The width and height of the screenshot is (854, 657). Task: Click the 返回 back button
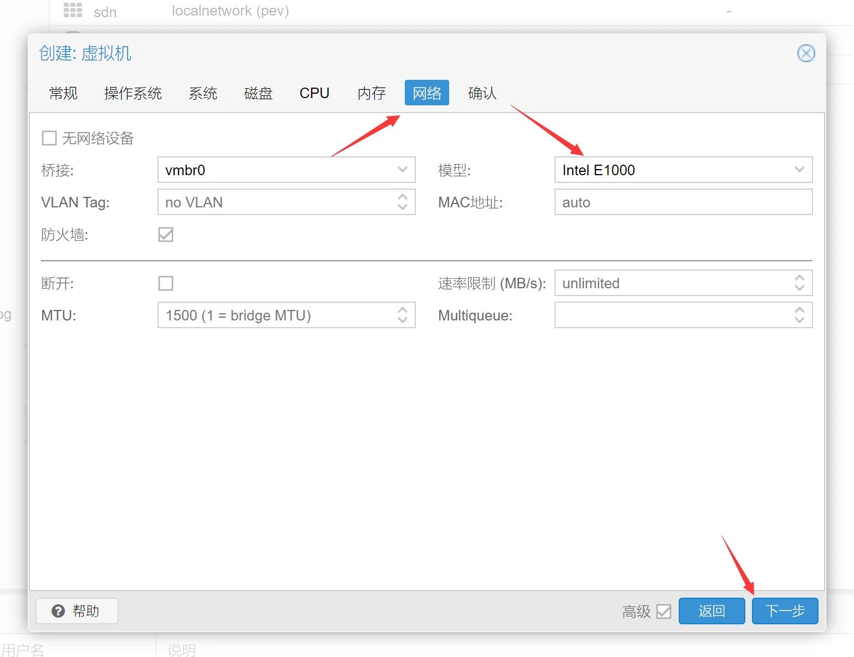712,611
